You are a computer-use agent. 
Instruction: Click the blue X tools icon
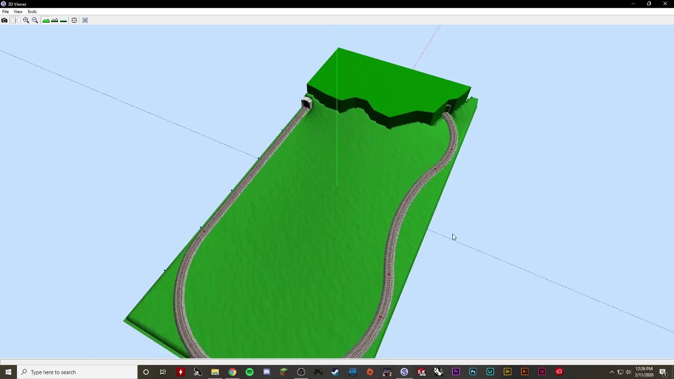85,21
